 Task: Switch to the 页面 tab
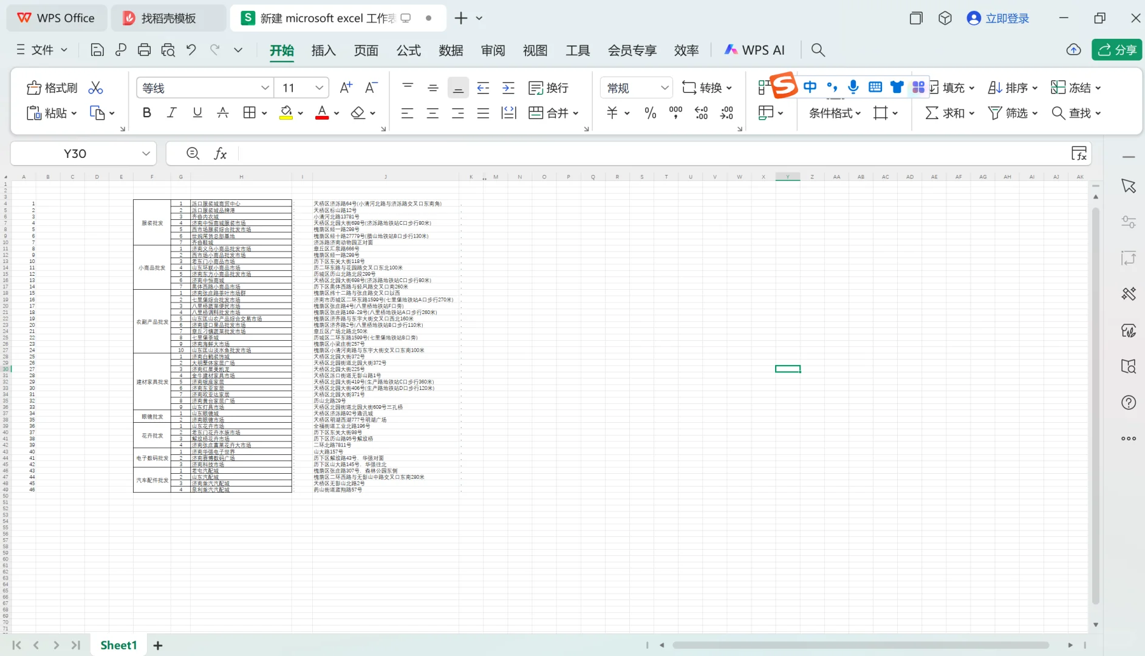coord(366,50)
